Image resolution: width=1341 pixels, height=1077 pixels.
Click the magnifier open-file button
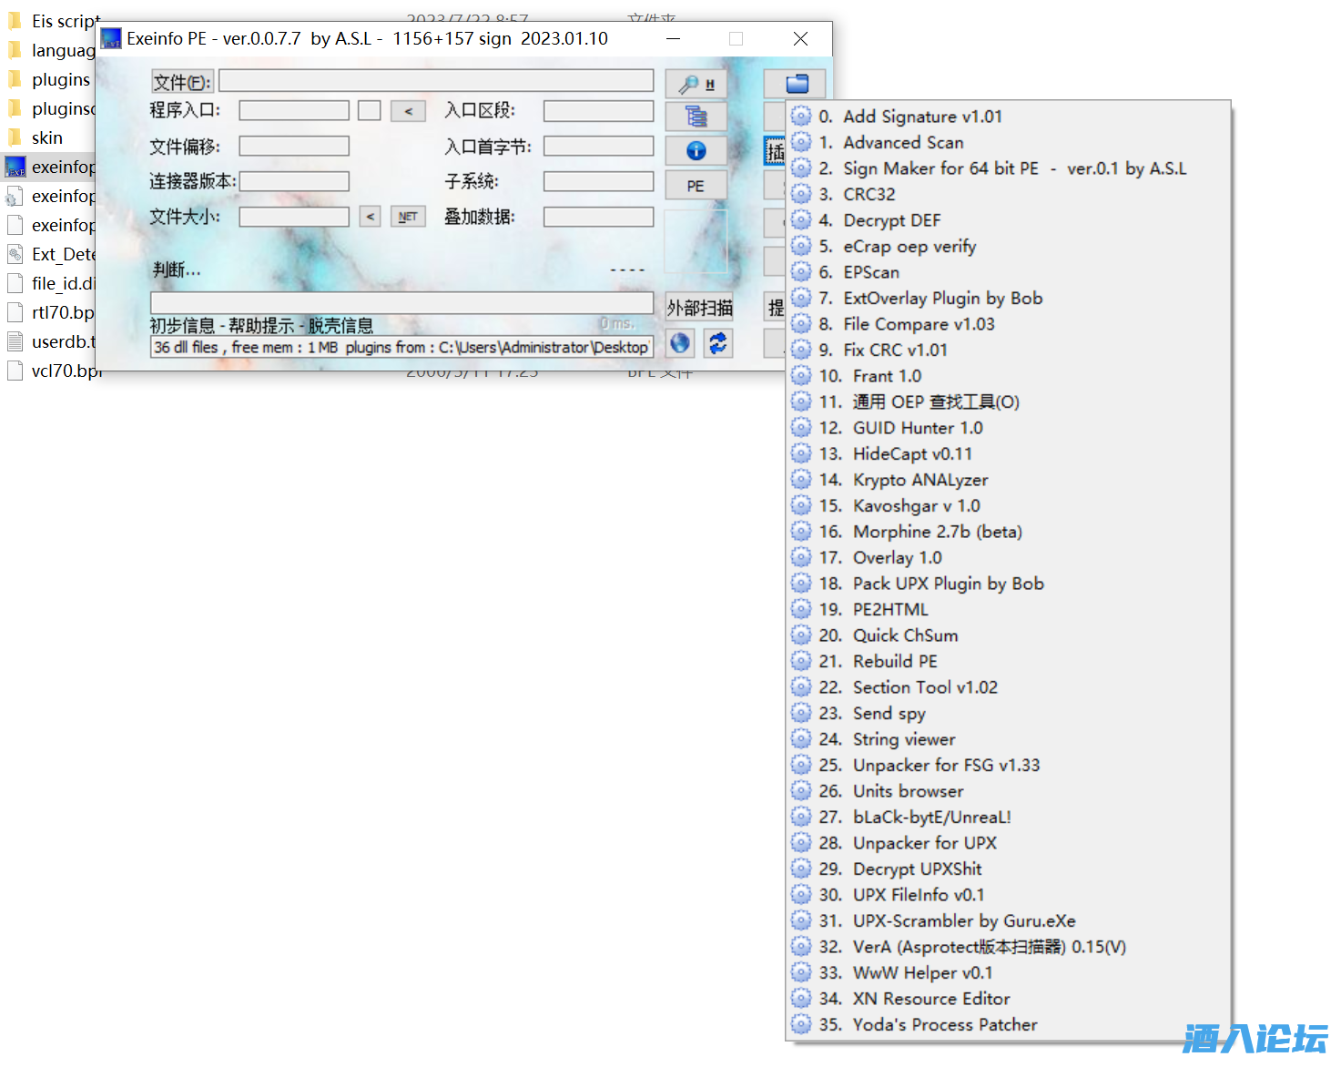pyautogui.click(x=696, y=84)
